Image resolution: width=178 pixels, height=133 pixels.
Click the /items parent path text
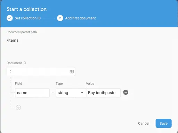[13, 40]
